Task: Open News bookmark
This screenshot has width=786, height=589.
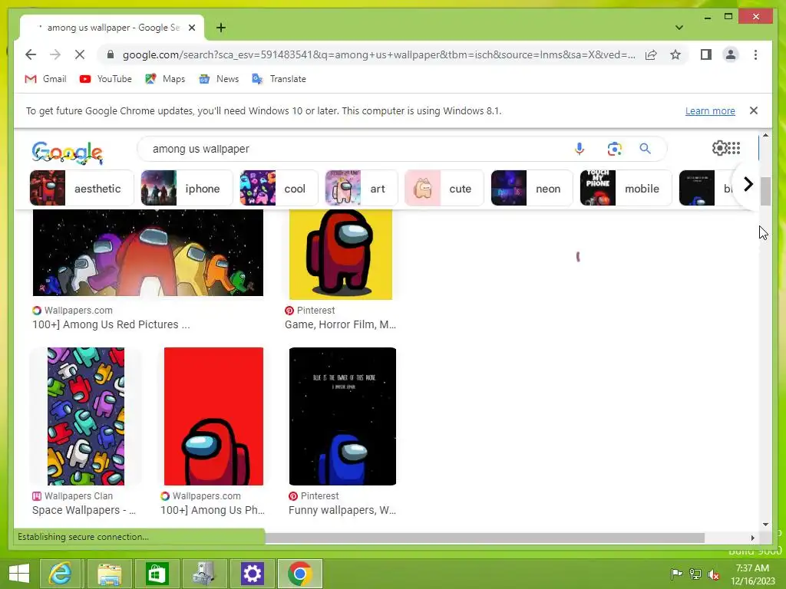Action: click(x=219, y=79)
